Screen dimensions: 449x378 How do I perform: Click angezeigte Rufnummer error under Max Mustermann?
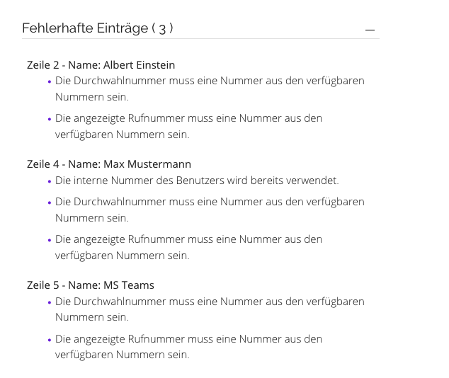point(188,247)
